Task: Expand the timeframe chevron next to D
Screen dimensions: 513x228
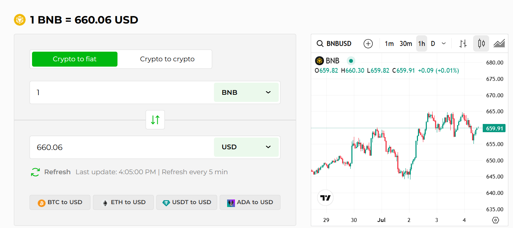Action: (444, 43)
